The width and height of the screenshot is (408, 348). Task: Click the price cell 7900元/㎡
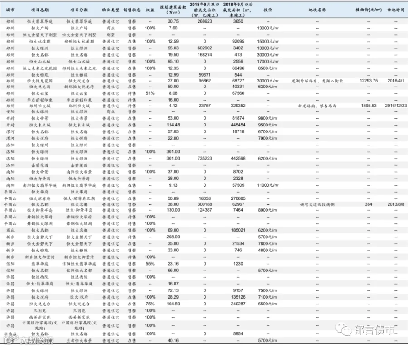point(268,138)
